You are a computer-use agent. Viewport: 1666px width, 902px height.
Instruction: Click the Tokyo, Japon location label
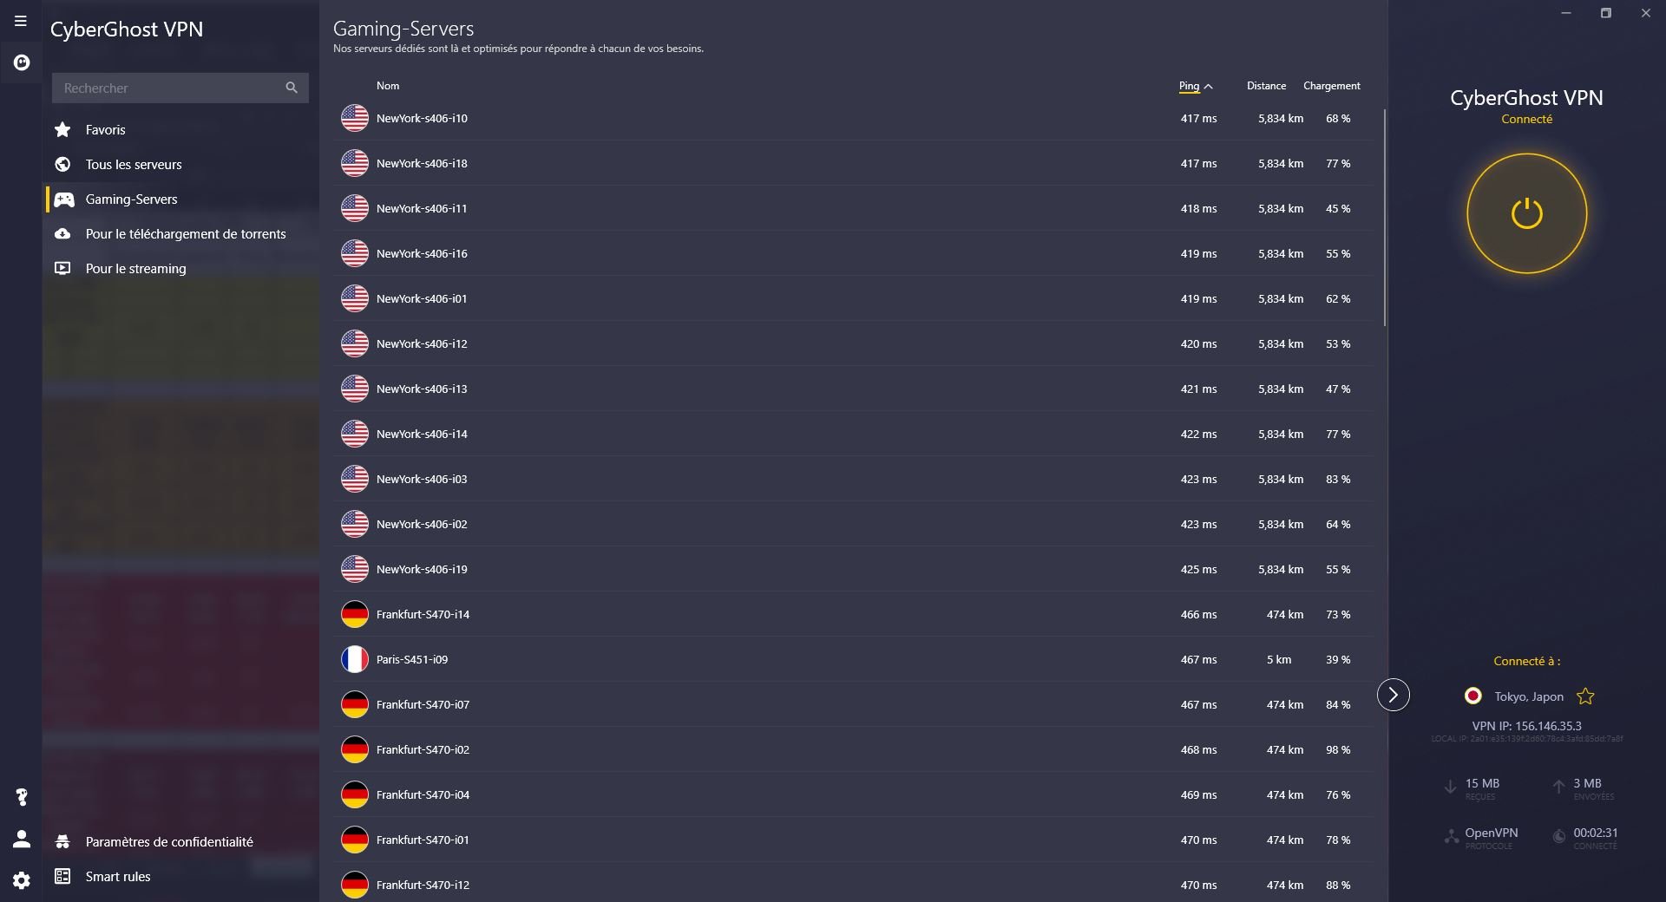(x=1529, y=696)
